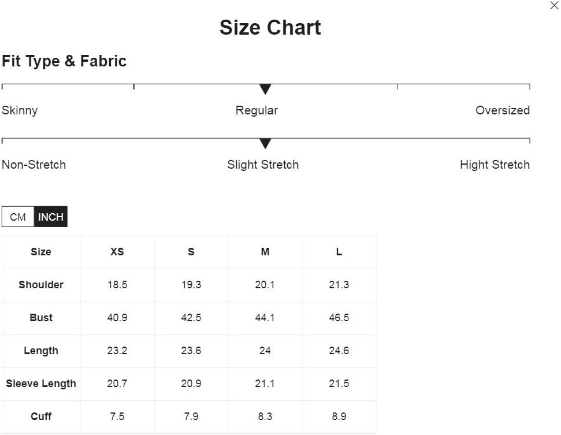Click the Regular fit triangle marker
The image size is (561, 435).
tap(265, 89)
